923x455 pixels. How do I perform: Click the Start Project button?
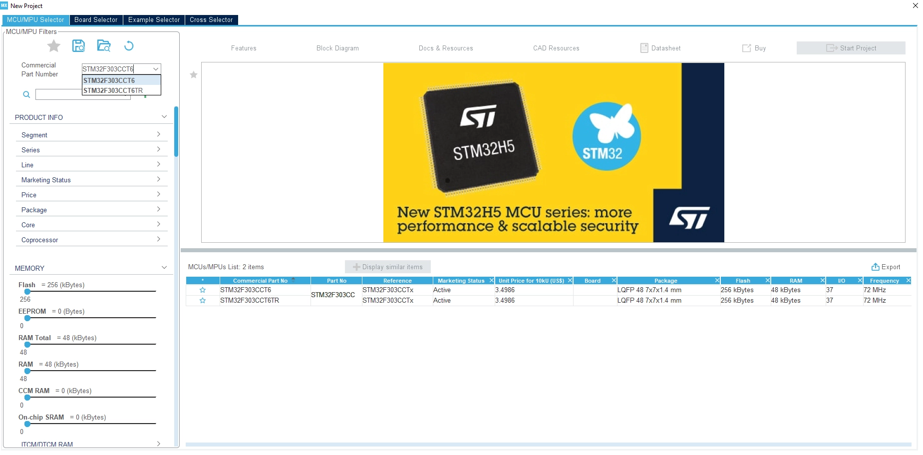pos(851,48)
